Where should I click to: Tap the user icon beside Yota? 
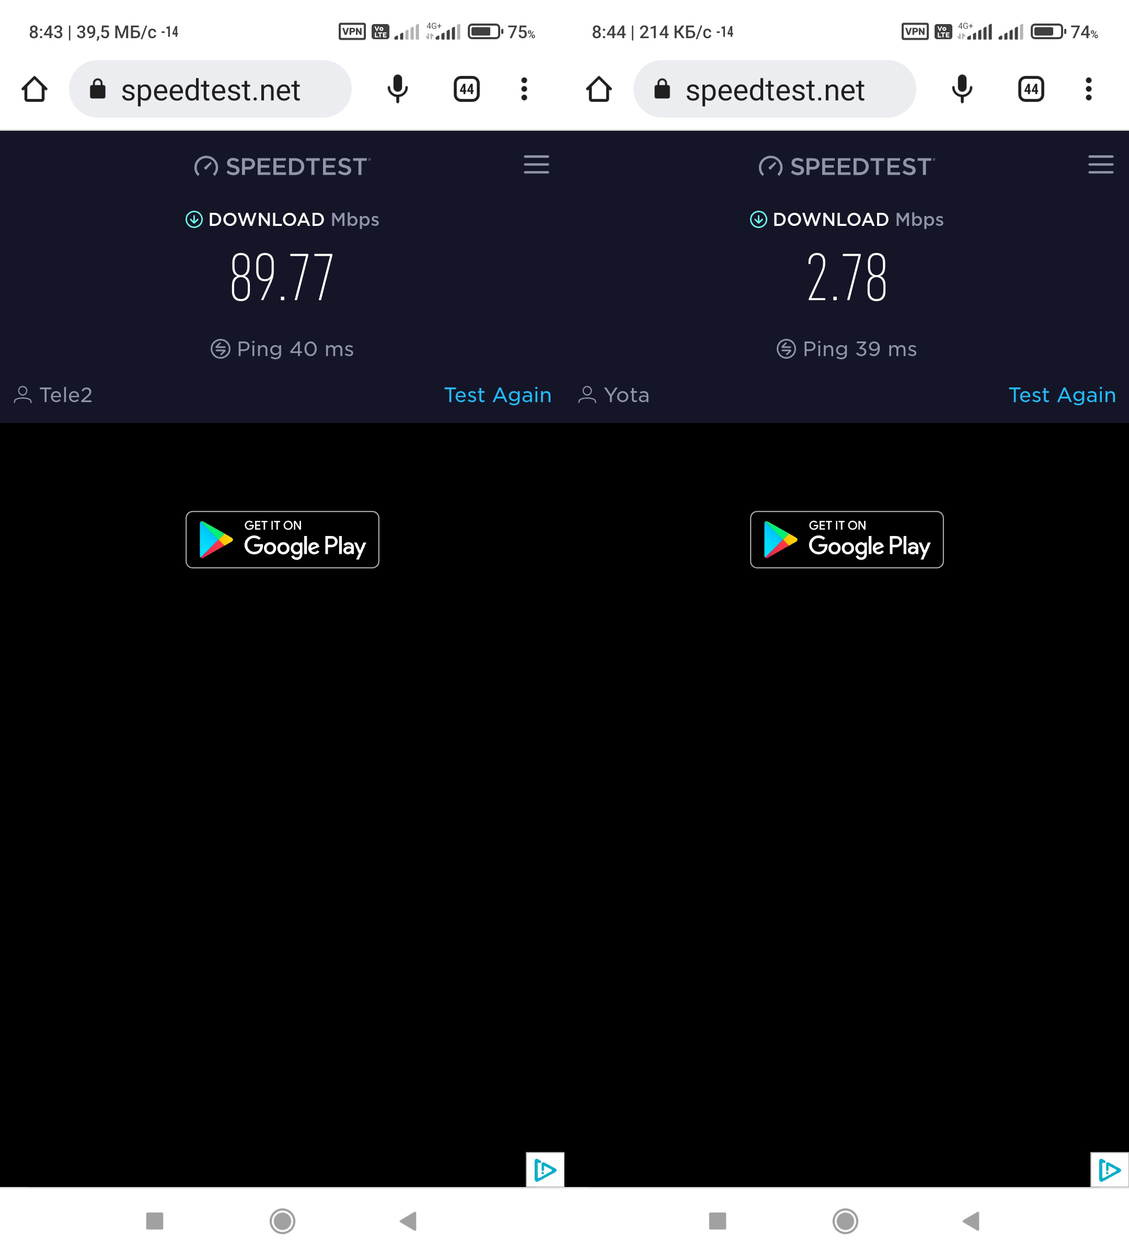point(587,395)
